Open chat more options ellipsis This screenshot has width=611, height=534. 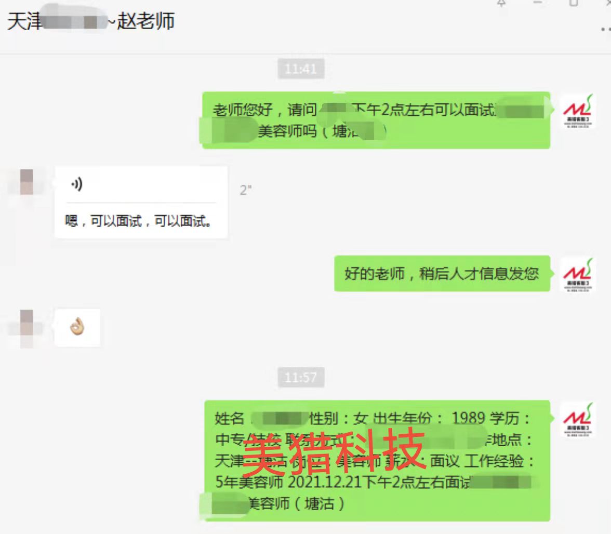(606, 29)
